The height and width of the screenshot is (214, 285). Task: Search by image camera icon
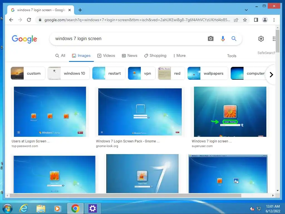tap(210, 38)
